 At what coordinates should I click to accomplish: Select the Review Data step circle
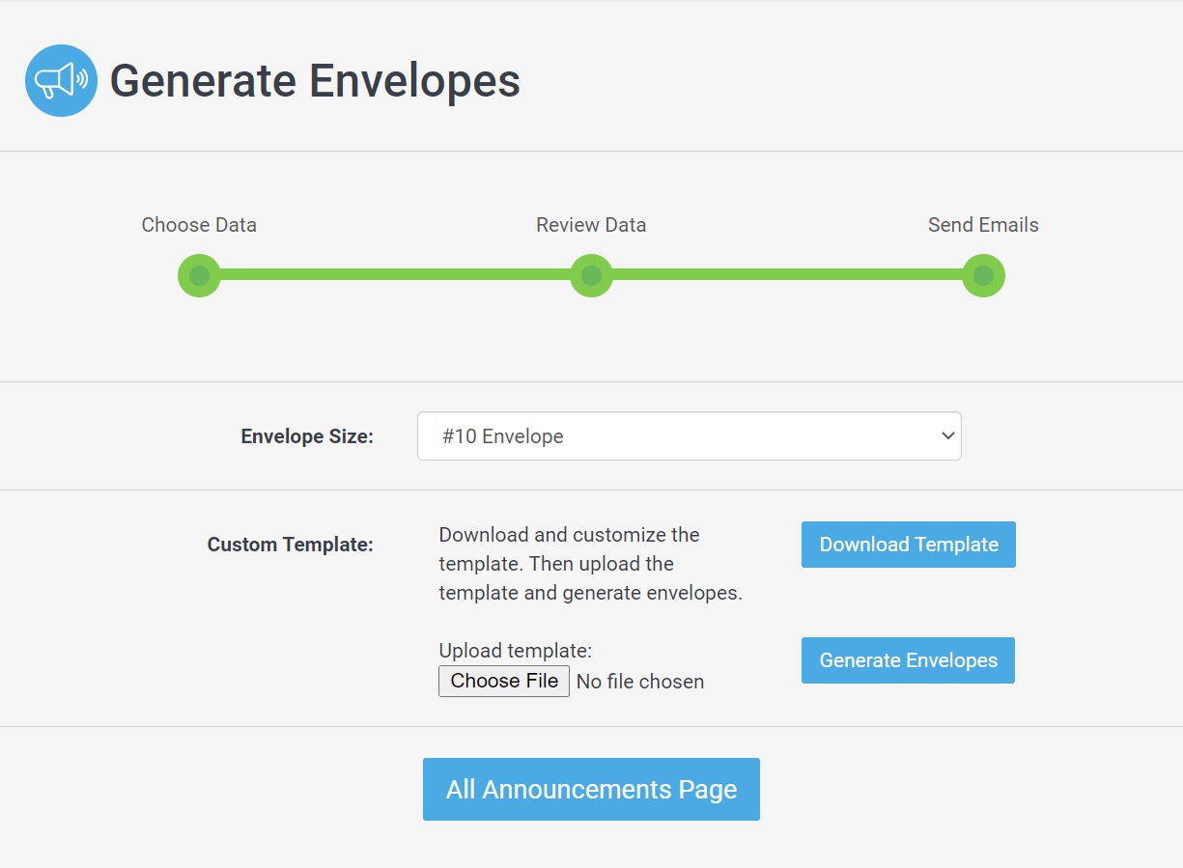[x=591, y=275]
